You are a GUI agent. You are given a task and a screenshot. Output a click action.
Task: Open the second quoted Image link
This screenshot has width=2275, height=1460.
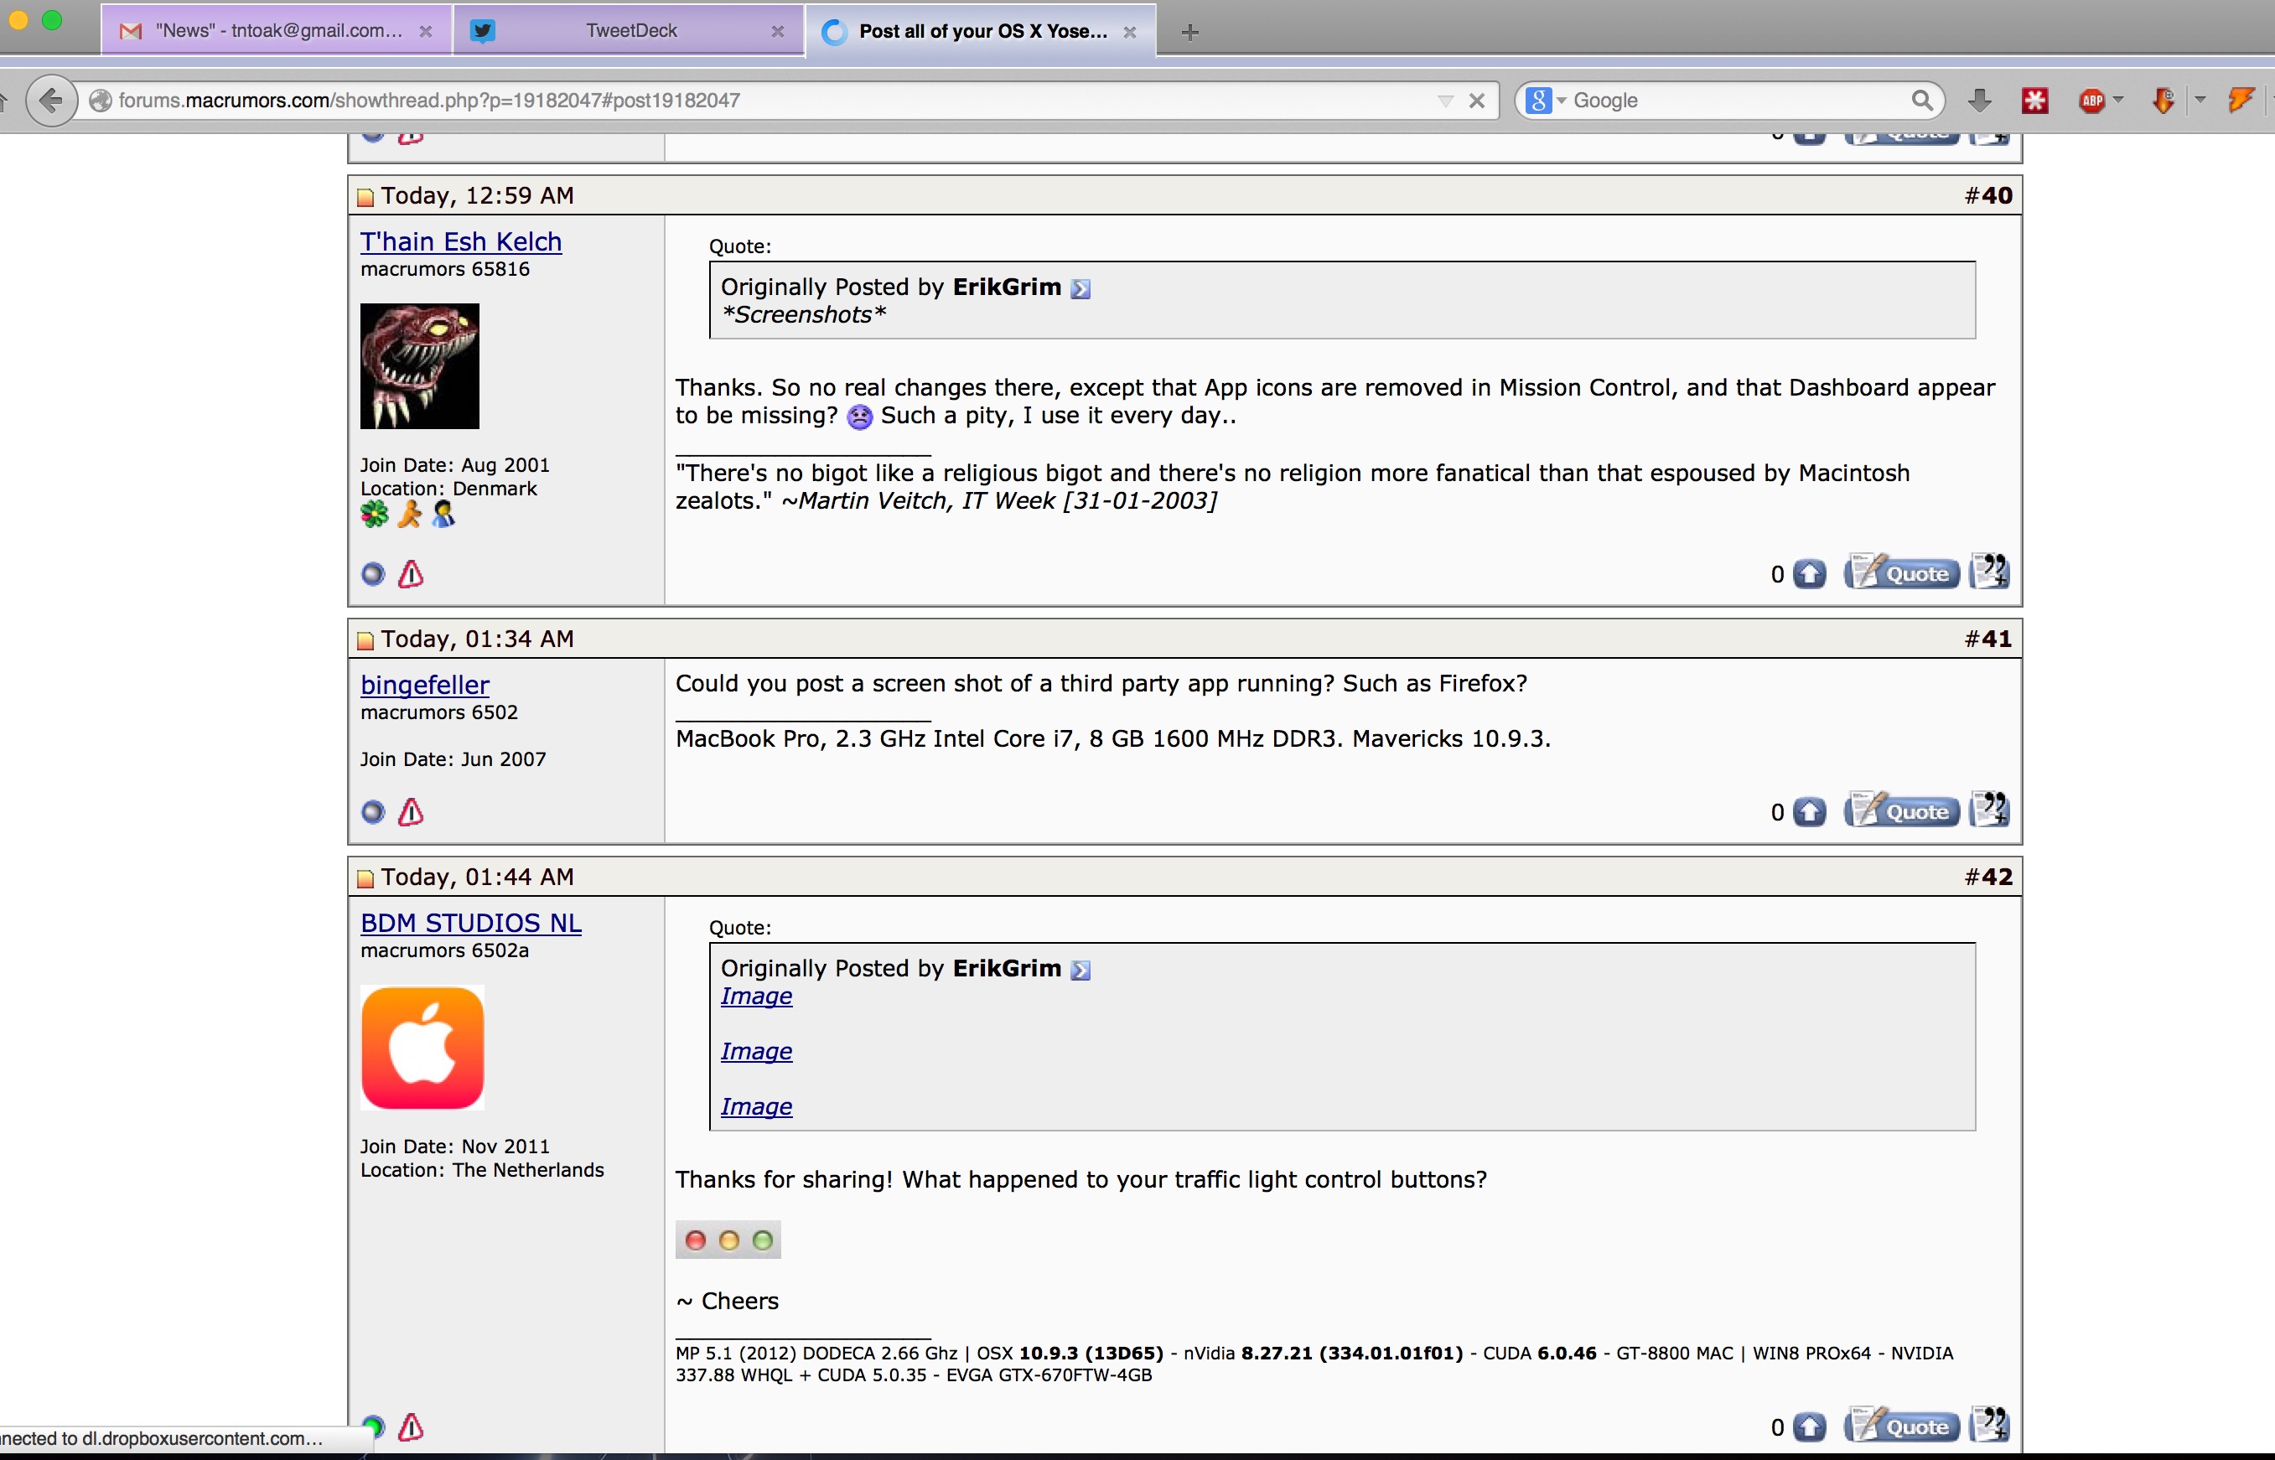[x=756, y=1051]
